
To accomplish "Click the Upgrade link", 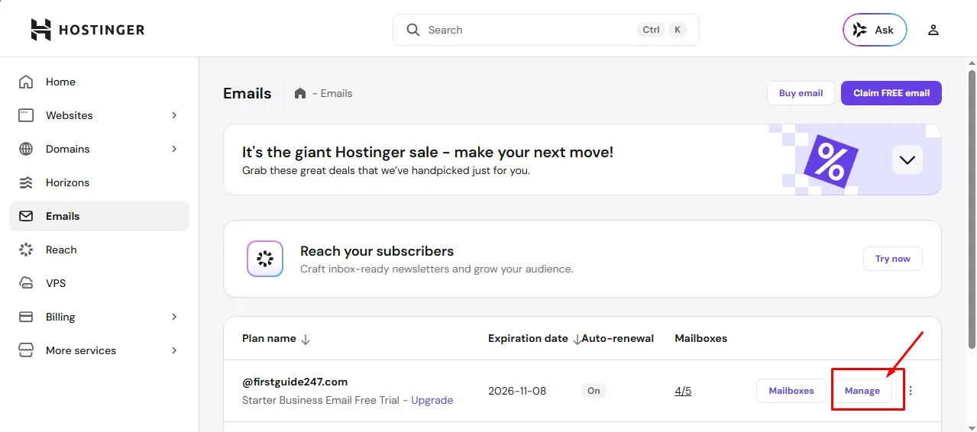I will (432, 400).
